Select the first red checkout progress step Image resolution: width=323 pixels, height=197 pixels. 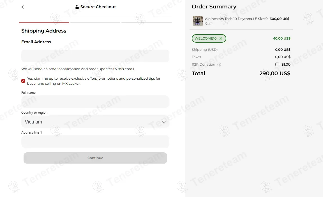tap(44, 22)
